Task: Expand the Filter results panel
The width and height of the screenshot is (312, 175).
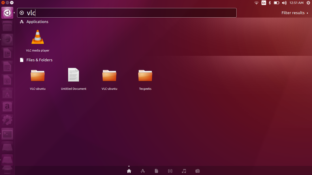Action: coord(295,13)
